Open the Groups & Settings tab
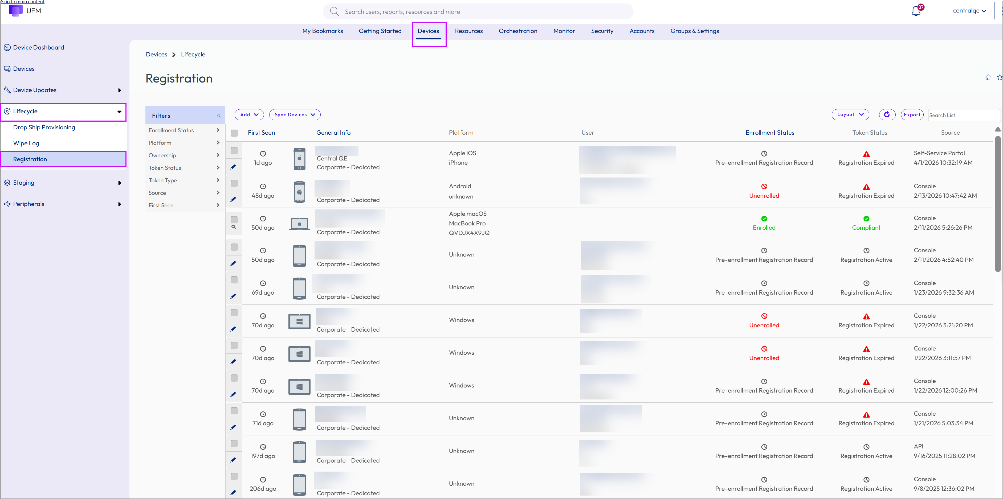 [x=694, y=31]
